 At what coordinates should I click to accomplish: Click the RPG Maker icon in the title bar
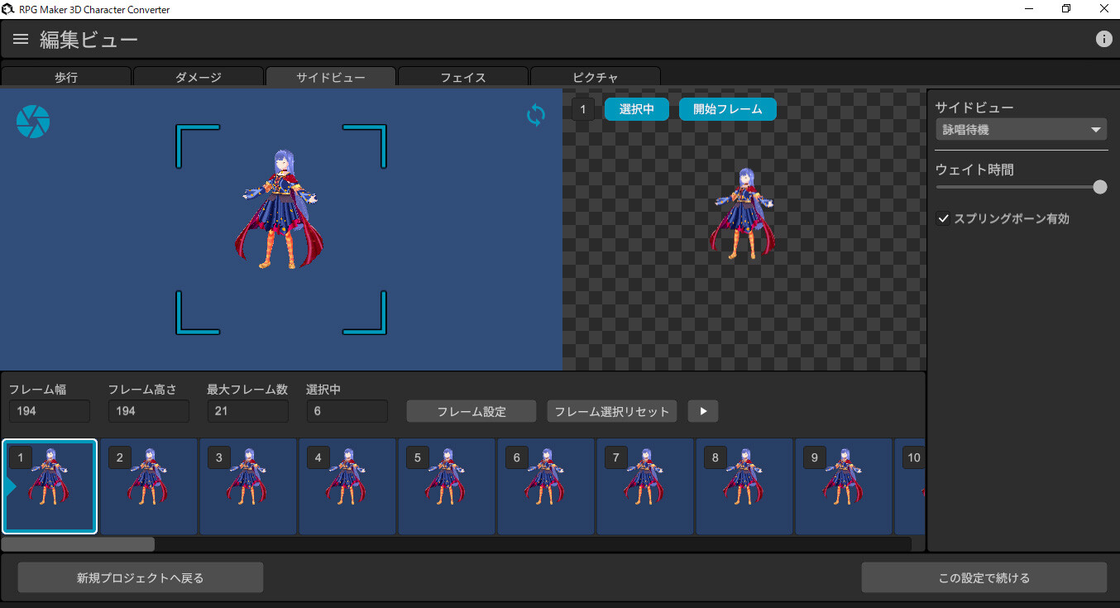(x=8, y=8)
